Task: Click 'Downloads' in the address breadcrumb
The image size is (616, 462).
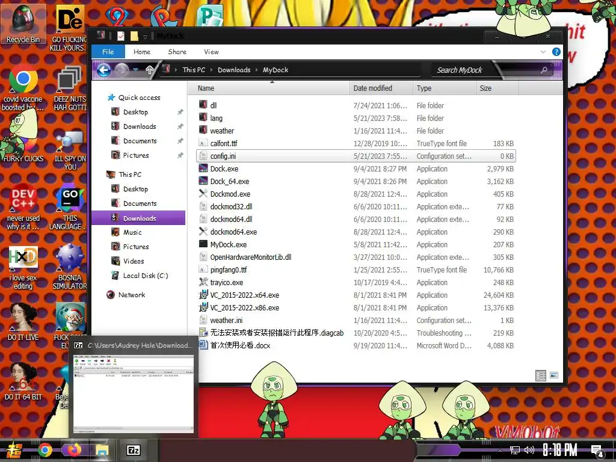Action: pyautogui.click(x=234, y=70)
